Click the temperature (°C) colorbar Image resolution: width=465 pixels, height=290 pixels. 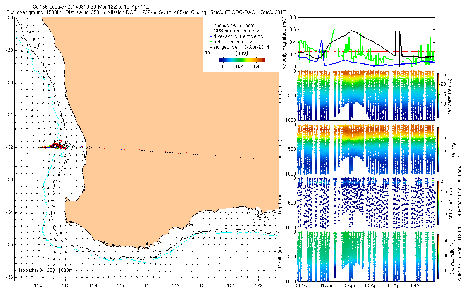tap(438, 95)
